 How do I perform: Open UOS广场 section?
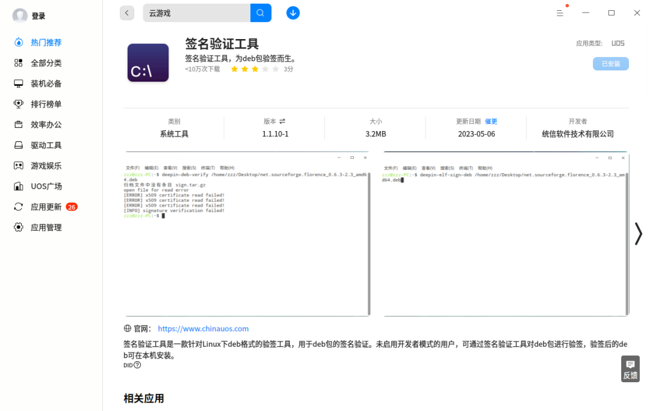[x=46, y=186]
